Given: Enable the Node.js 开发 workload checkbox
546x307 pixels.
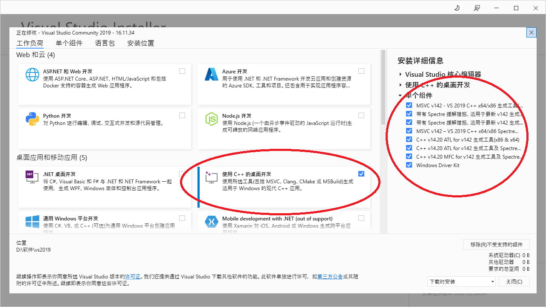Looking at the screenshot, I should point(361,116).
